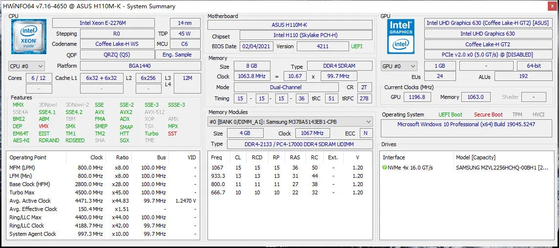Click the Dual-Channel mode field
This screenshot has width=559, height=248.
286,87
